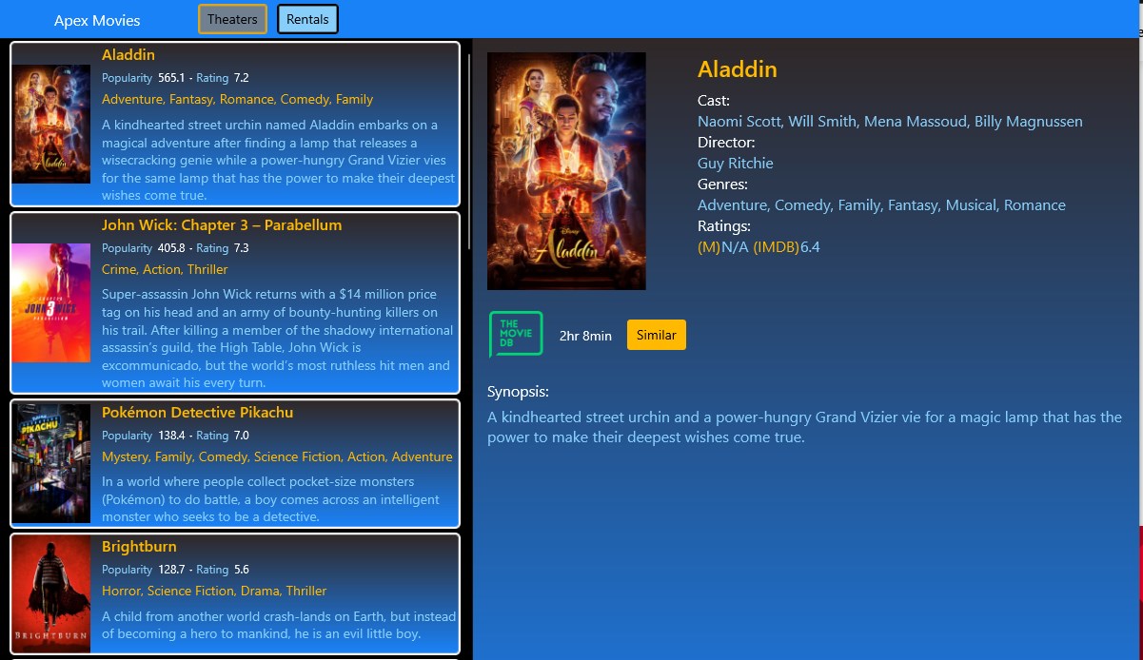The width and height of the screenshot is (1143, 660).
Task: Select the Pokémon Detective Pikachu list entry
Action: click(234, 463)
